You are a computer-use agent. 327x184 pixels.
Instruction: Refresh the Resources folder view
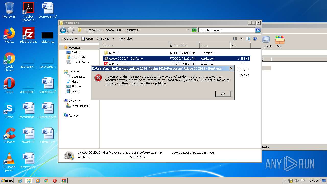194,30
